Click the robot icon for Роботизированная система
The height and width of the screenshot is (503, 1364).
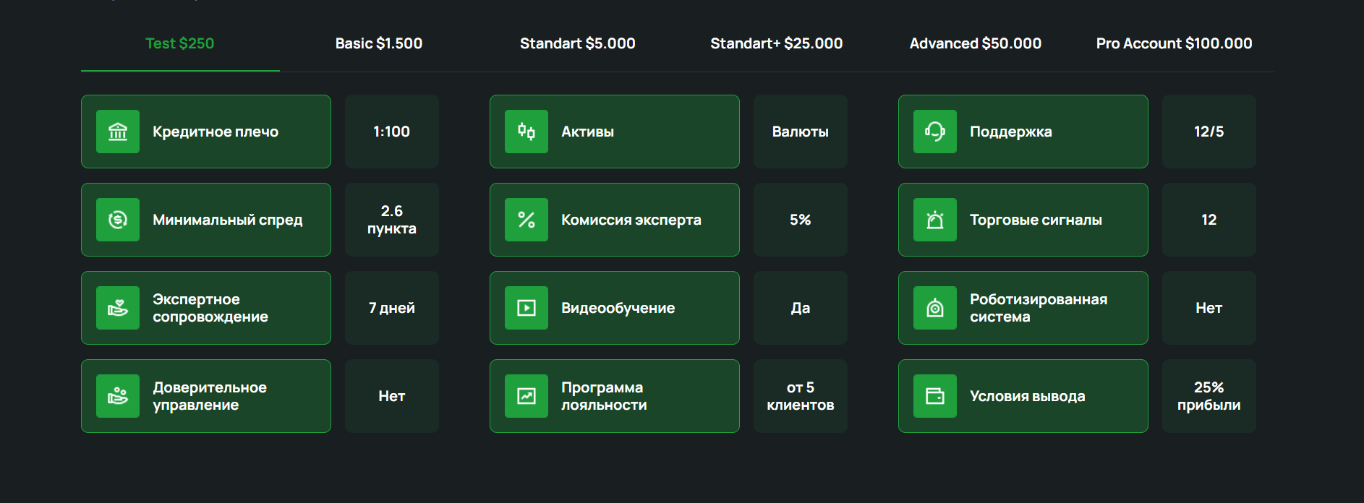tap(935, 308)
